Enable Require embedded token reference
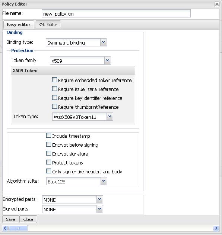This screenshot has height=235, width=222. (54, 80)
